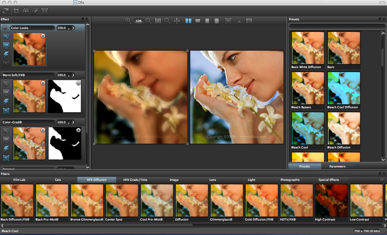Select the pan (four-arrow) tool

tap(177, 21)
